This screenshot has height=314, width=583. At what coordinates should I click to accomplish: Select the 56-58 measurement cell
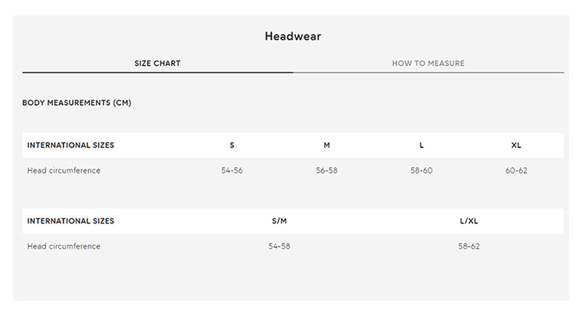click(x=326, y=171)
